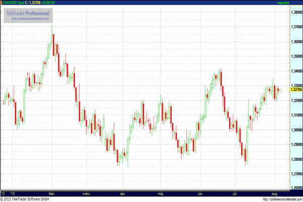Screen dimensions: 303x202
Task: Click the jún. month marker on time axis
Action: (200, 194)
